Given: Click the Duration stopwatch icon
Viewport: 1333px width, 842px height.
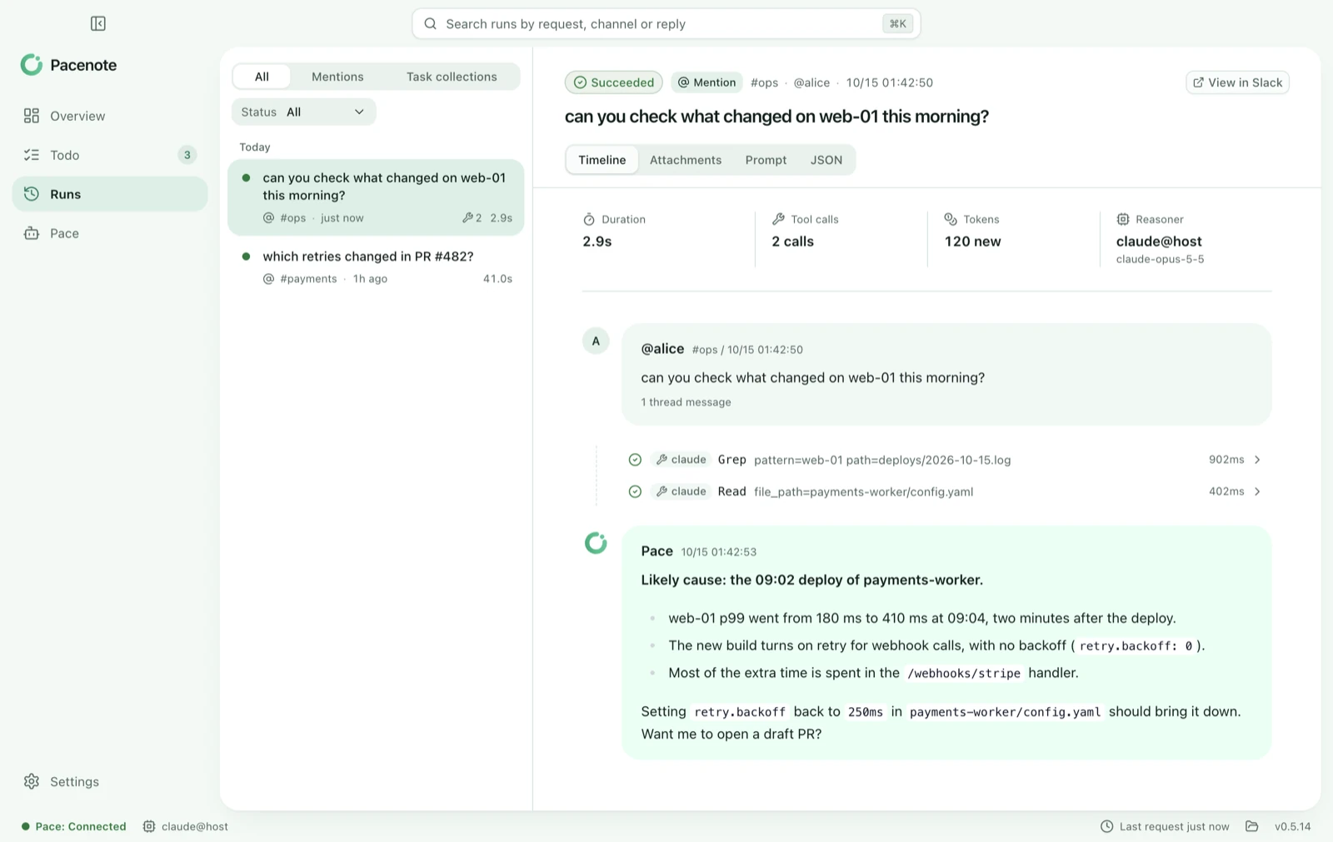Looking at the screenshot, I should tap(589, 219).
